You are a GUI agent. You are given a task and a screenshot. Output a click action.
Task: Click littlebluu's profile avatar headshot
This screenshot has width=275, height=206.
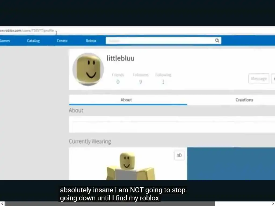[88, 69]
